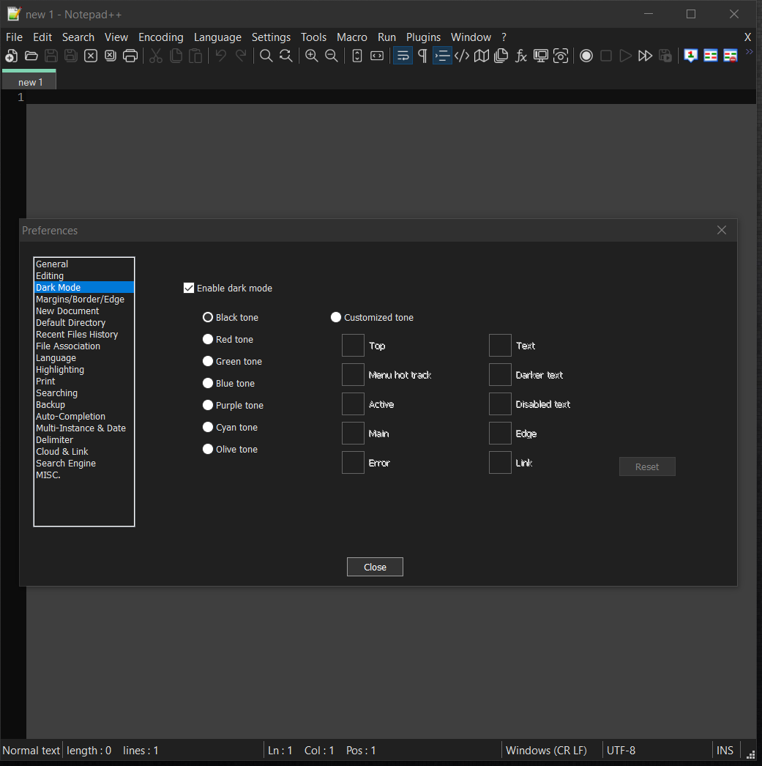Image resolution: width=762 pixels, height=766 pixels.
Task: Uncheck Enable dark mode checkbox
Action: click(x=189, y=289)
